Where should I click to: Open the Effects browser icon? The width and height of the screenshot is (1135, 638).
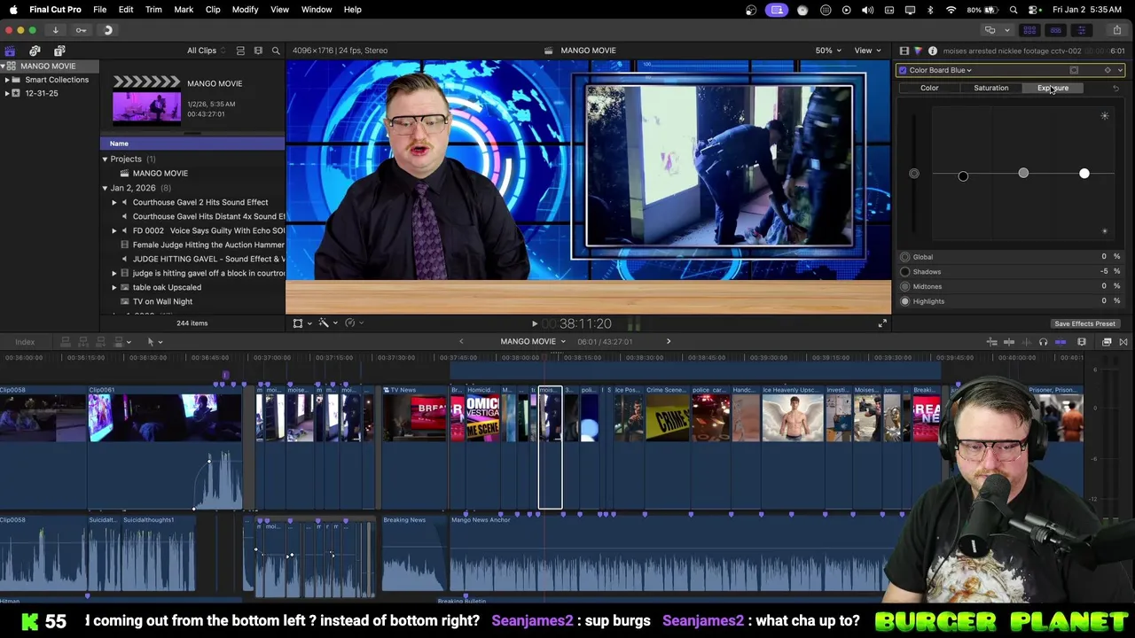click(1107, 342)
